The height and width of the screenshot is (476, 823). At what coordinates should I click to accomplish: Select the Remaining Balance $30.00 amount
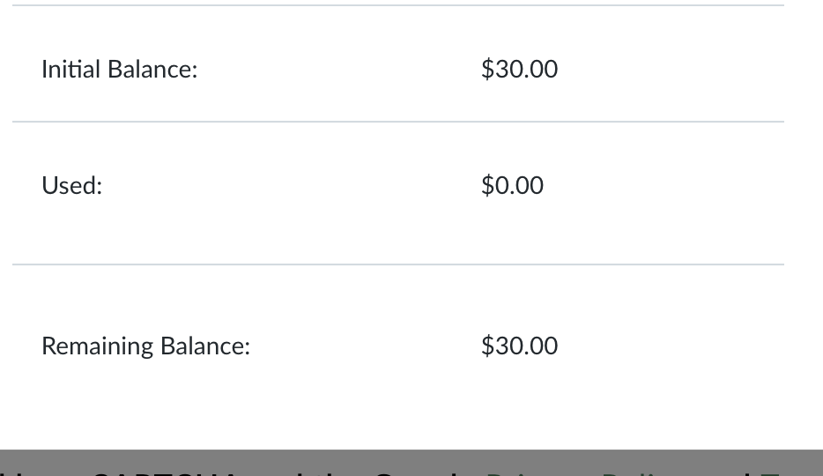tap(519, 346)
